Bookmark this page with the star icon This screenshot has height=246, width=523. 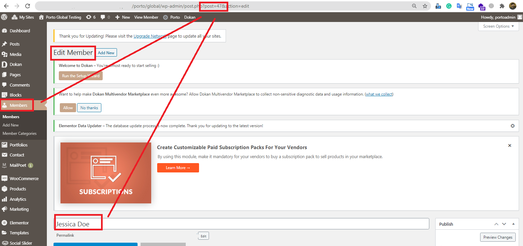click(425, 6)
